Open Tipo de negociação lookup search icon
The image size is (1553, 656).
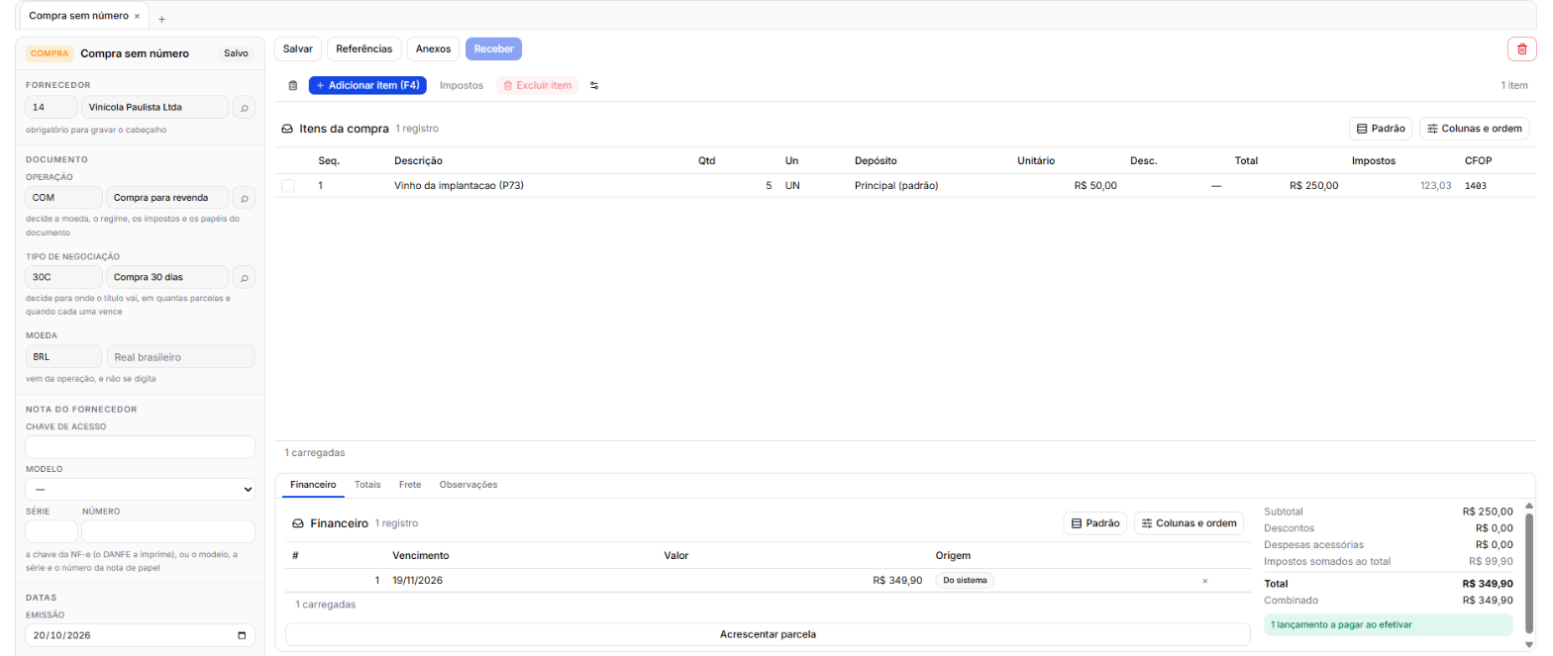(x=244, y=278)
